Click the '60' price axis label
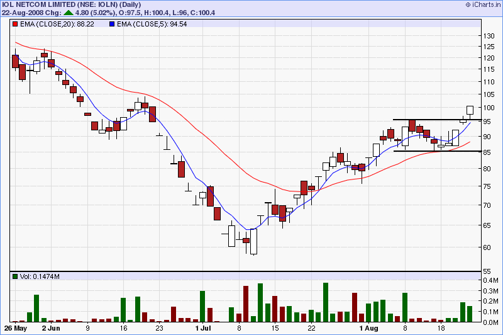 [x=487, y=247]
